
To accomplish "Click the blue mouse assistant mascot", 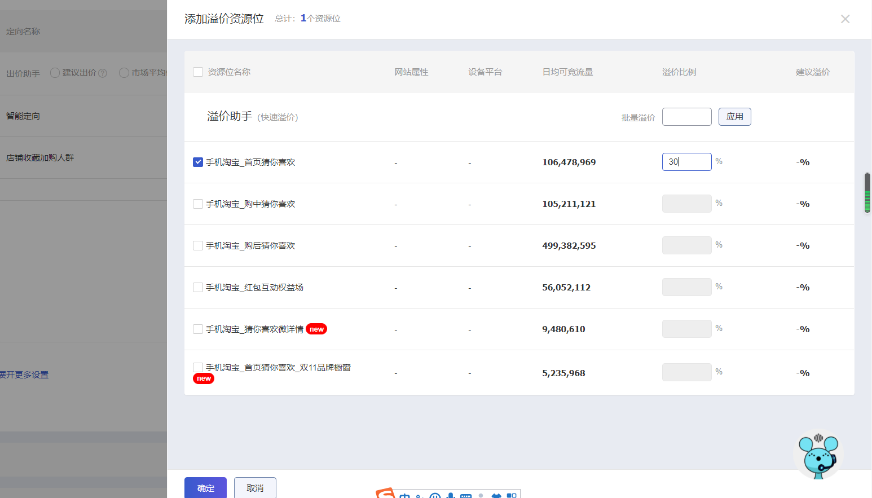I will [x=818, y=455].
